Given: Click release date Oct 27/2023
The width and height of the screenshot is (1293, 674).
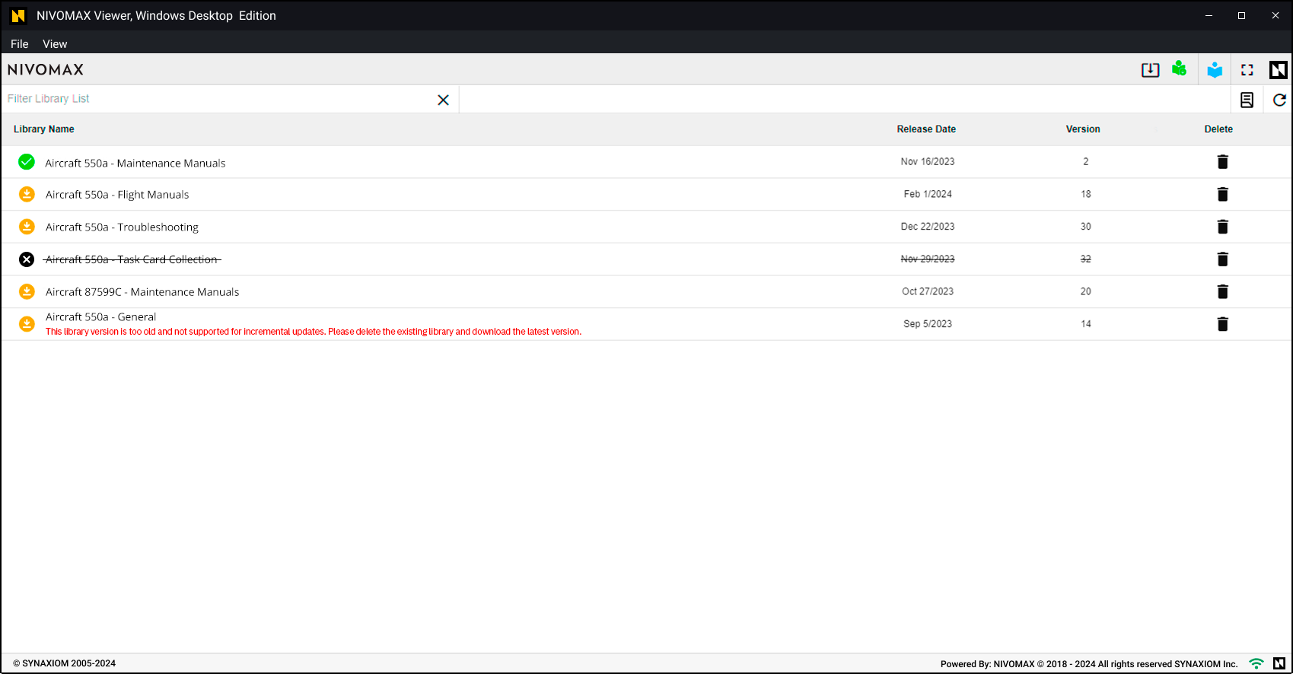Looking at the screenshot, I should coord(928,291).
